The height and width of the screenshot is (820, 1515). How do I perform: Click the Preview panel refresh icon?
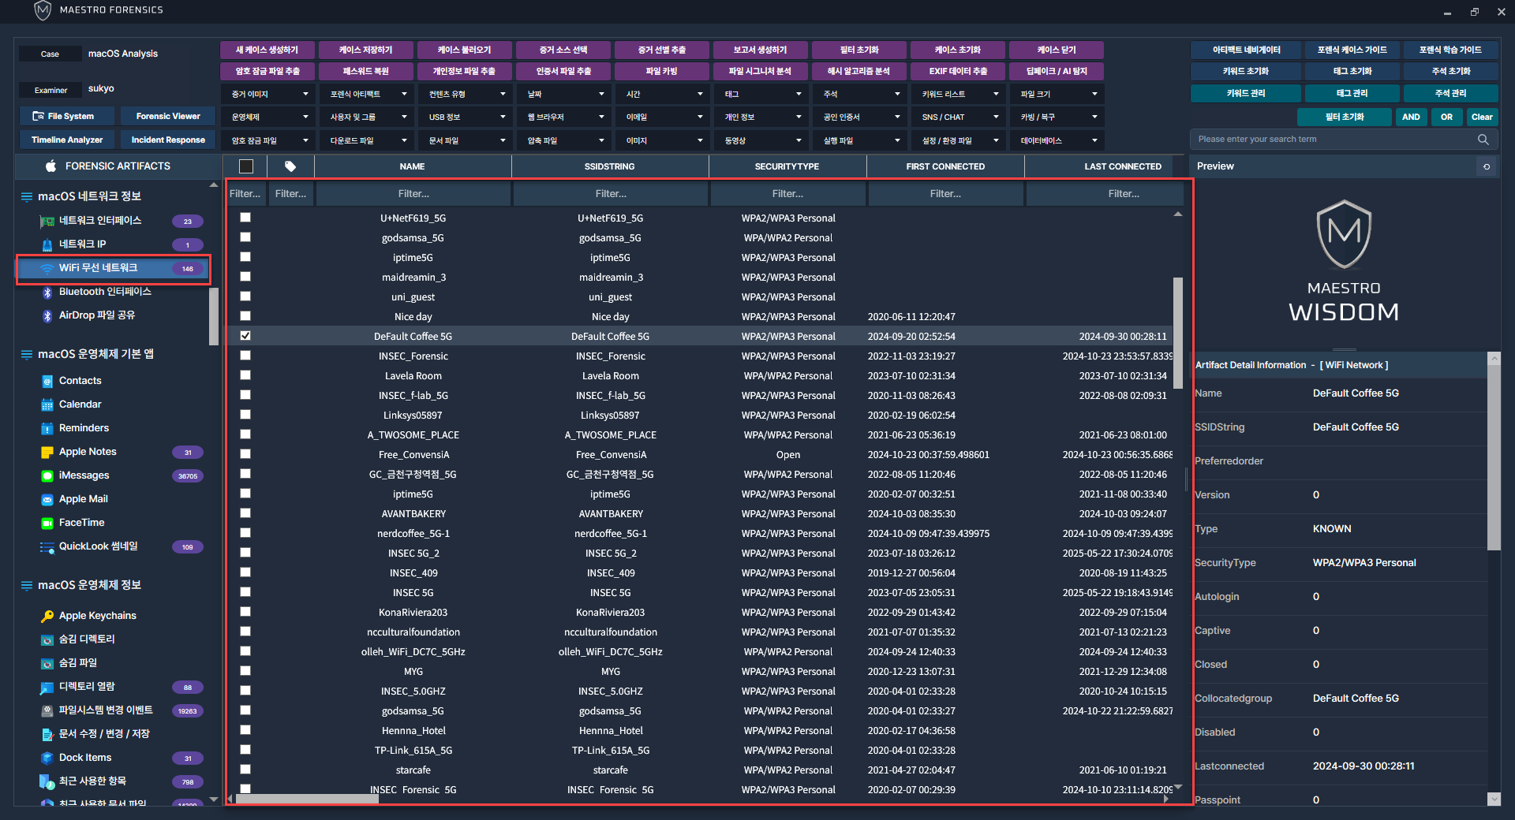tap(1487, 166)
